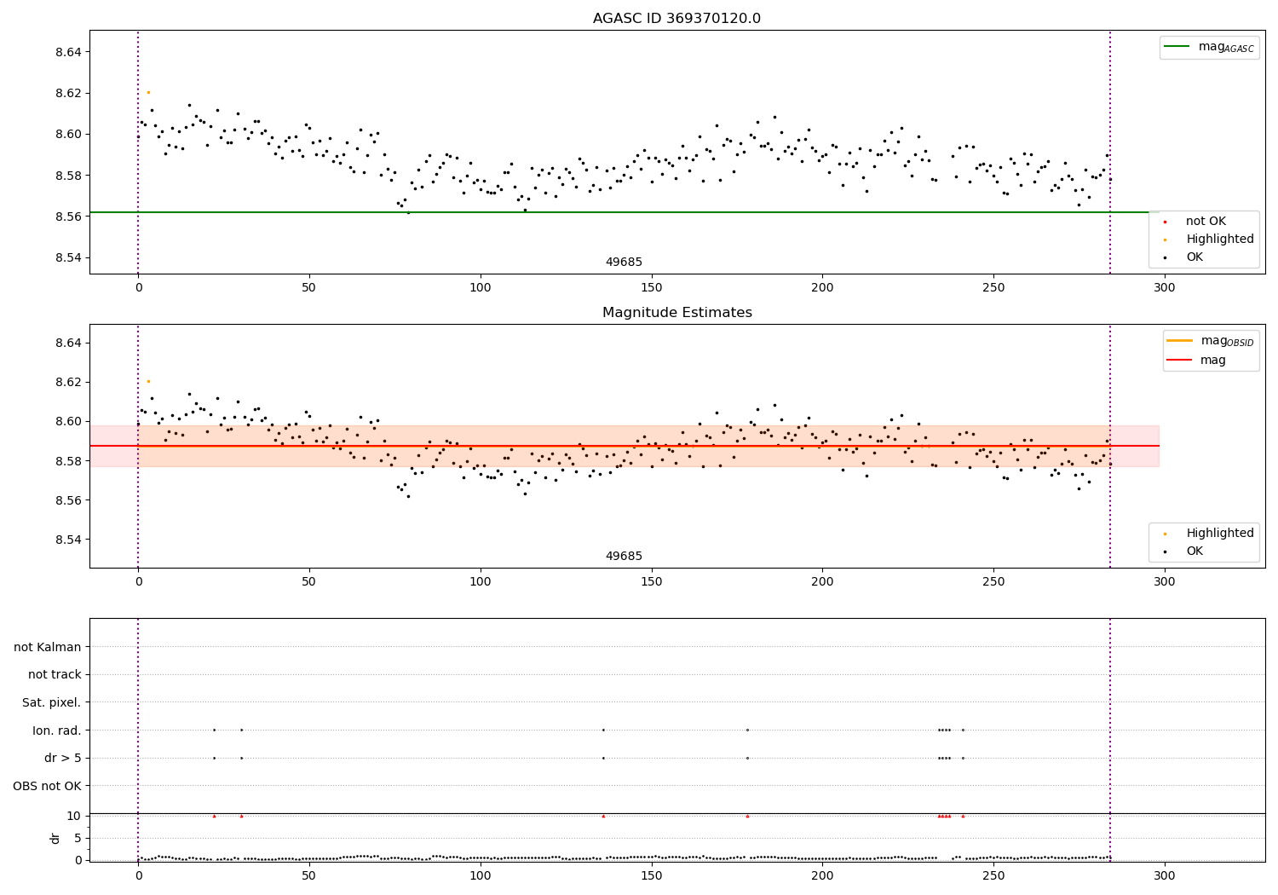Click the green mag AGASC horizontal line
The width and height of the screenshot is (1278, 895).
(x=624, y=212)
